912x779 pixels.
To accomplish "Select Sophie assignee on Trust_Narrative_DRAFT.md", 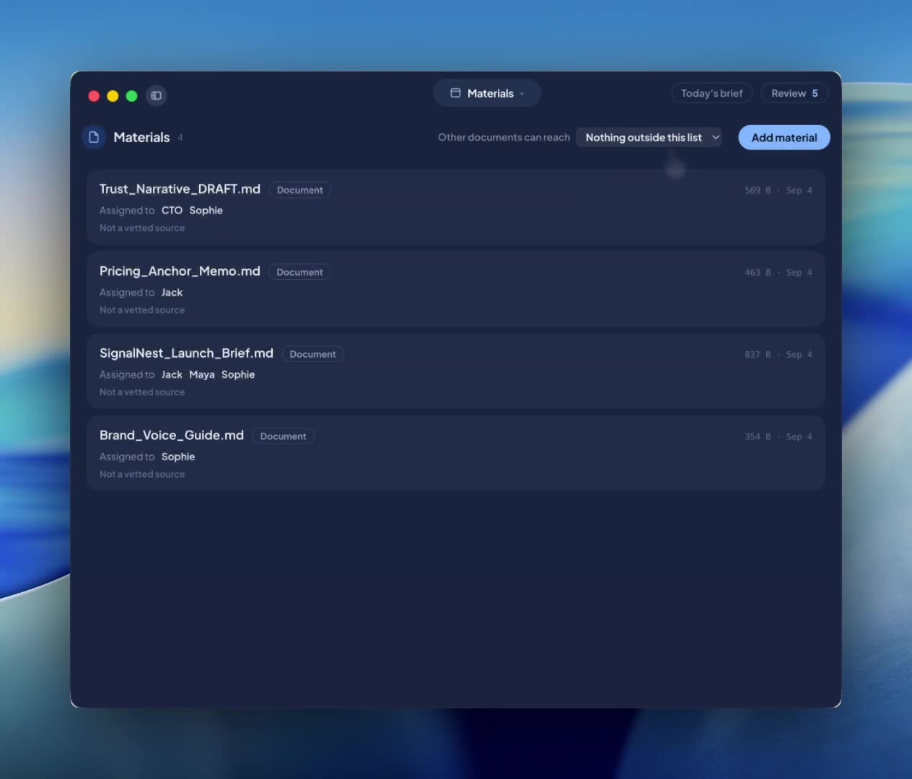I will click(x=206, y=211).
